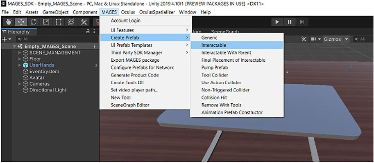Open the UI Prefab Templates submenu
This screenshot has width=374, height=163.
click(x=145, y=45)
